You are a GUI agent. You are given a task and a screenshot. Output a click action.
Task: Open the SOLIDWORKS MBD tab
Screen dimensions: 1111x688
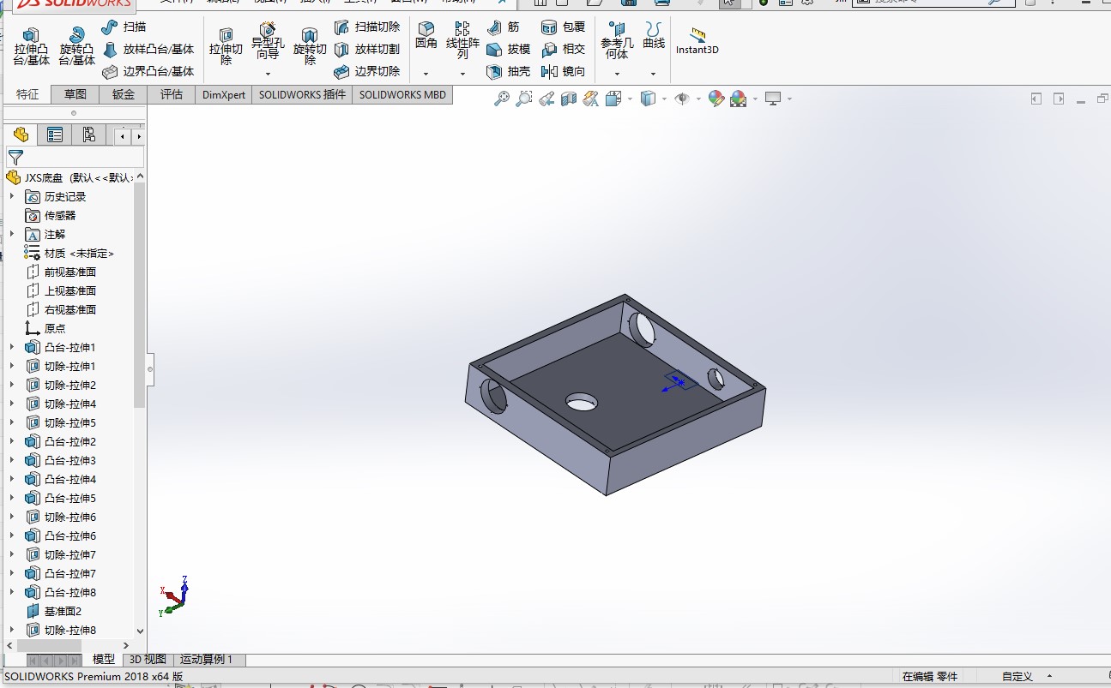pos(403,94)
